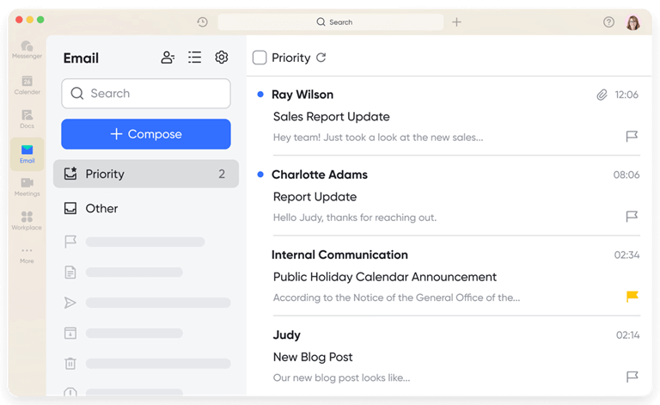Image resolution: width=660 pixels, height=405 pixels.
Task: Open the New Blog Post subject
Action: coord(313,357)
